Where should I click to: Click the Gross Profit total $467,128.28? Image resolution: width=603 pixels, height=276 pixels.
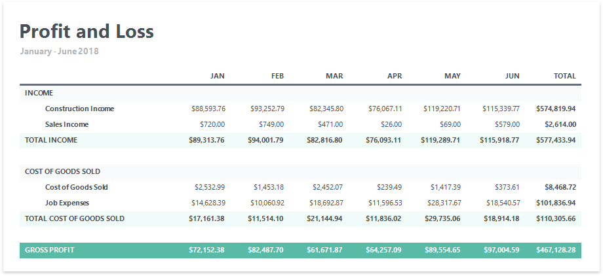click(x=555, y=250)
